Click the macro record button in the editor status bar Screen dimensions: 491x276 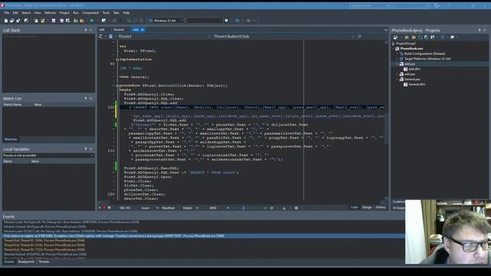point(104,208)
